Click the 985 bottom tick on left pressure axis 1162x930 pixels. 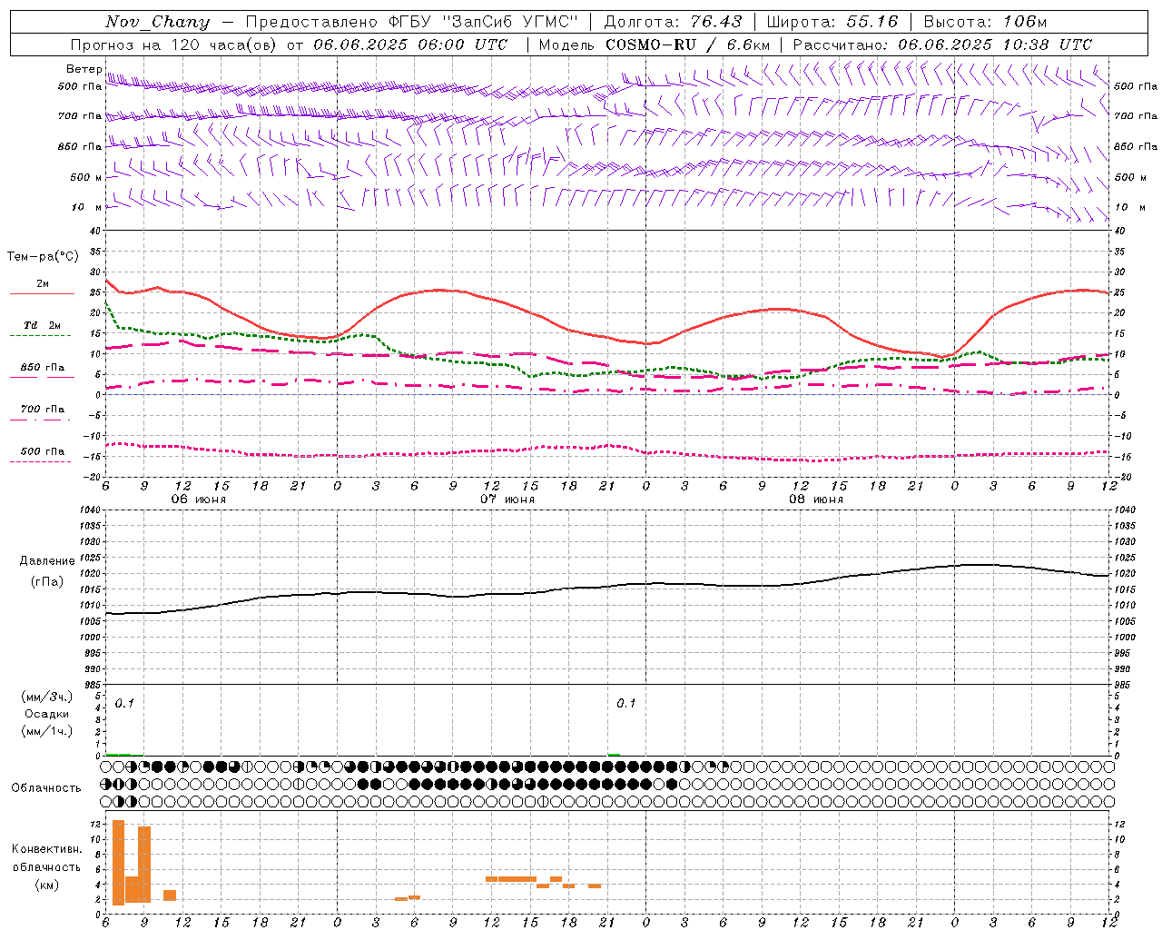(91, 685)
